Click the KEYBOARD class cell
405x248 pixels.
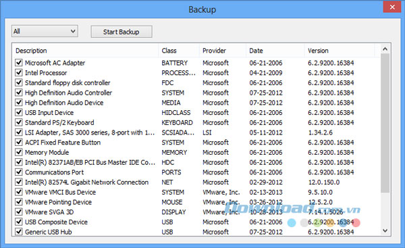(177, 122)
